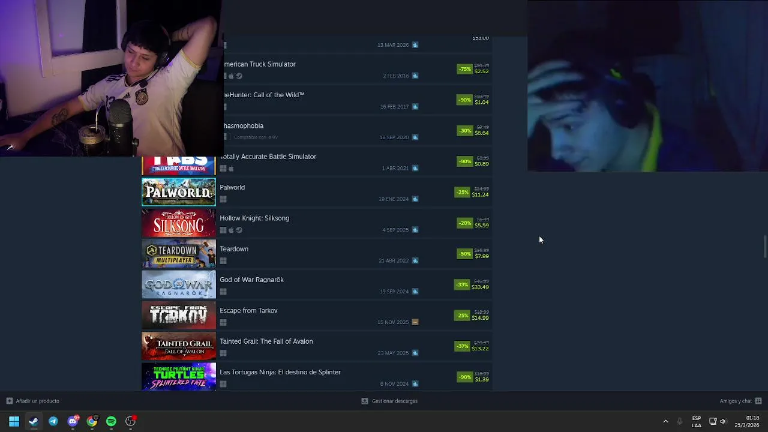
Task: Click the -20% $5.59 price for Silksong
Action: click(x=473, y=223)
